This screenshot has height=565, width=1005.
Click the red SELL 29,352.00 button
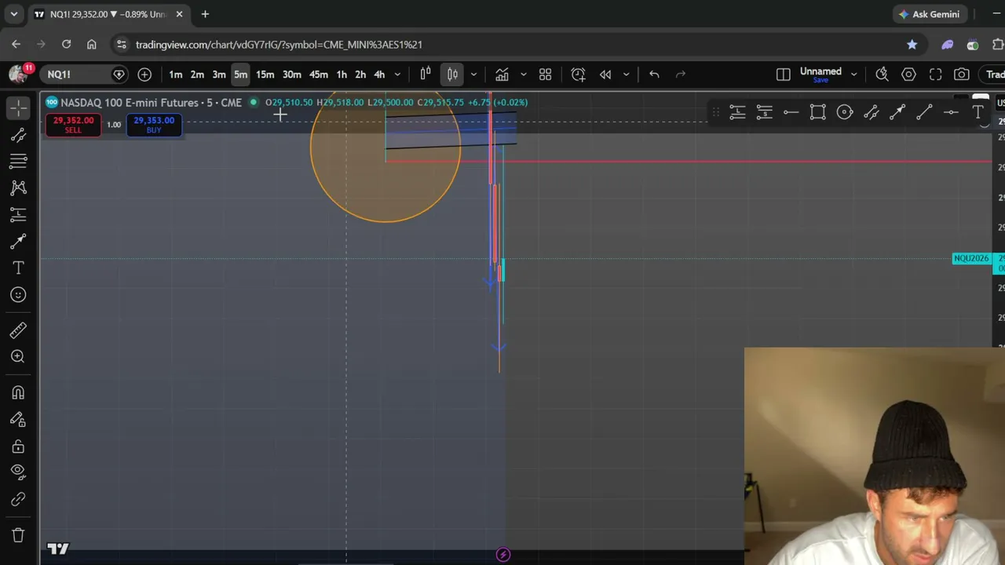[x=73, y=124]
